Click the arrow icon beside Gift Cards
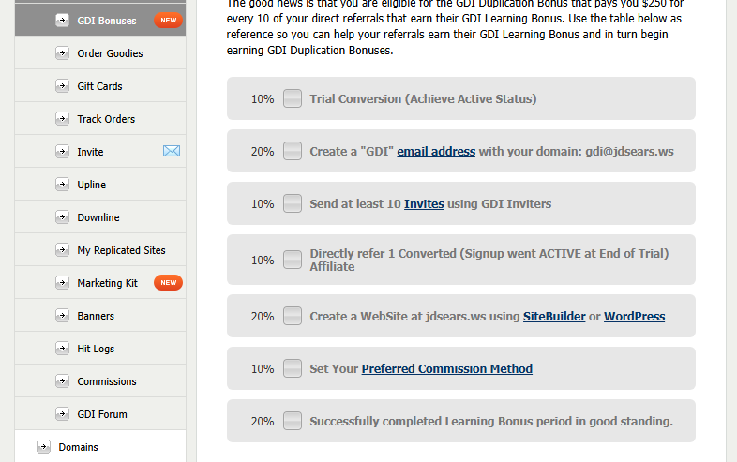Image resolution: width=737 pixels, height=462 pixels. [62, 86]
